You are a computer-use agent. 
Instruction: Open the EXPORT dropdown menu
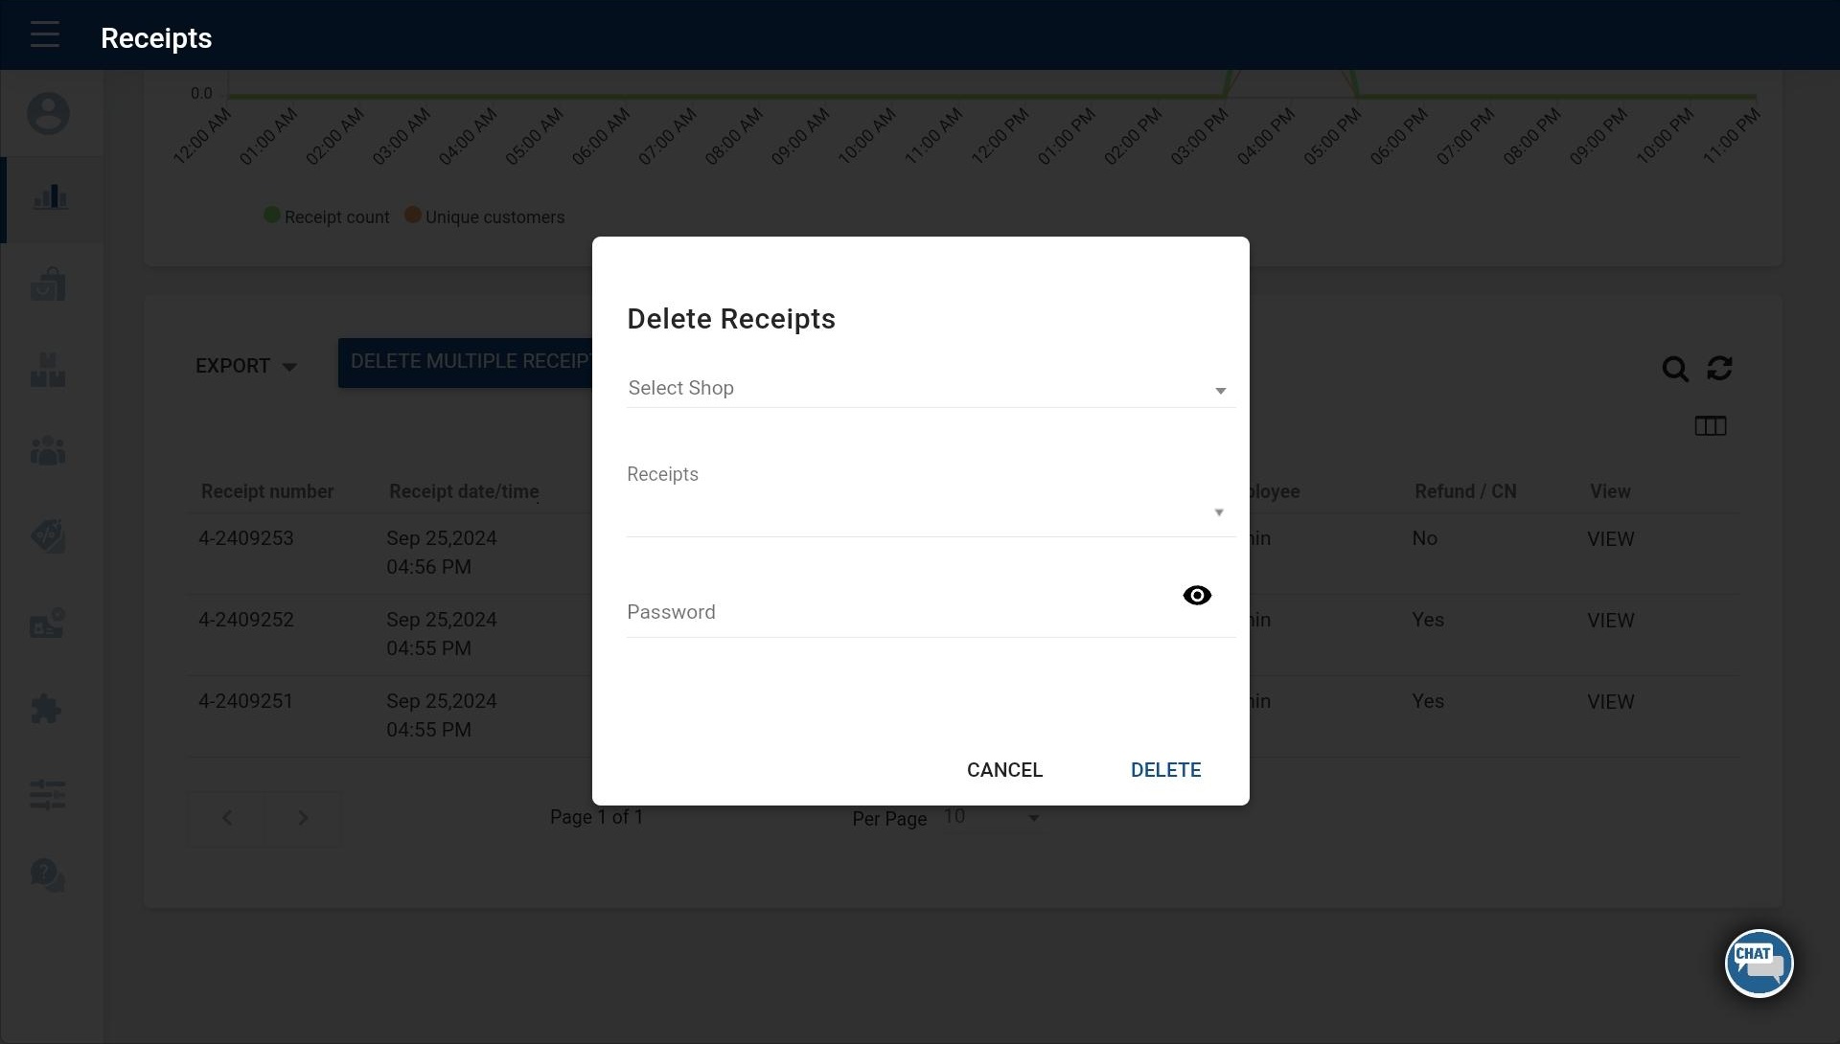point(245,366)
